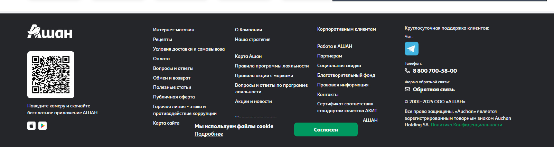The height and width of the screenshot is (147, 554).
Task: Open the Подробнее cookie link
Action: [x=209, y=134]
